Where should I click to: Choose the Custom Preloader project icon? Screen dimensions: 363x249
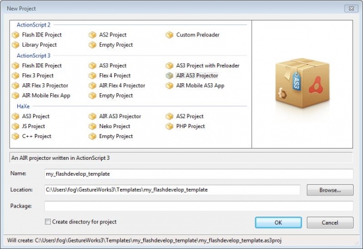pyautogui.click(x=170, y=35)
